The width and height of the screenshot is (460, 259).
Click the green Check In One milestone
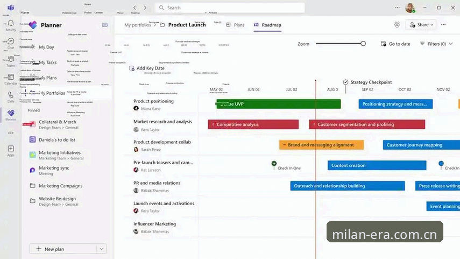coord(274,164)
